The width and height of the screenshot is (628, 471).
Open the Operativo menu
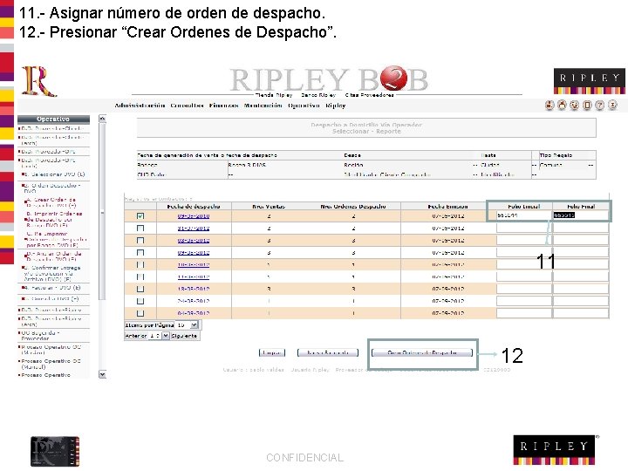point(304,106)
